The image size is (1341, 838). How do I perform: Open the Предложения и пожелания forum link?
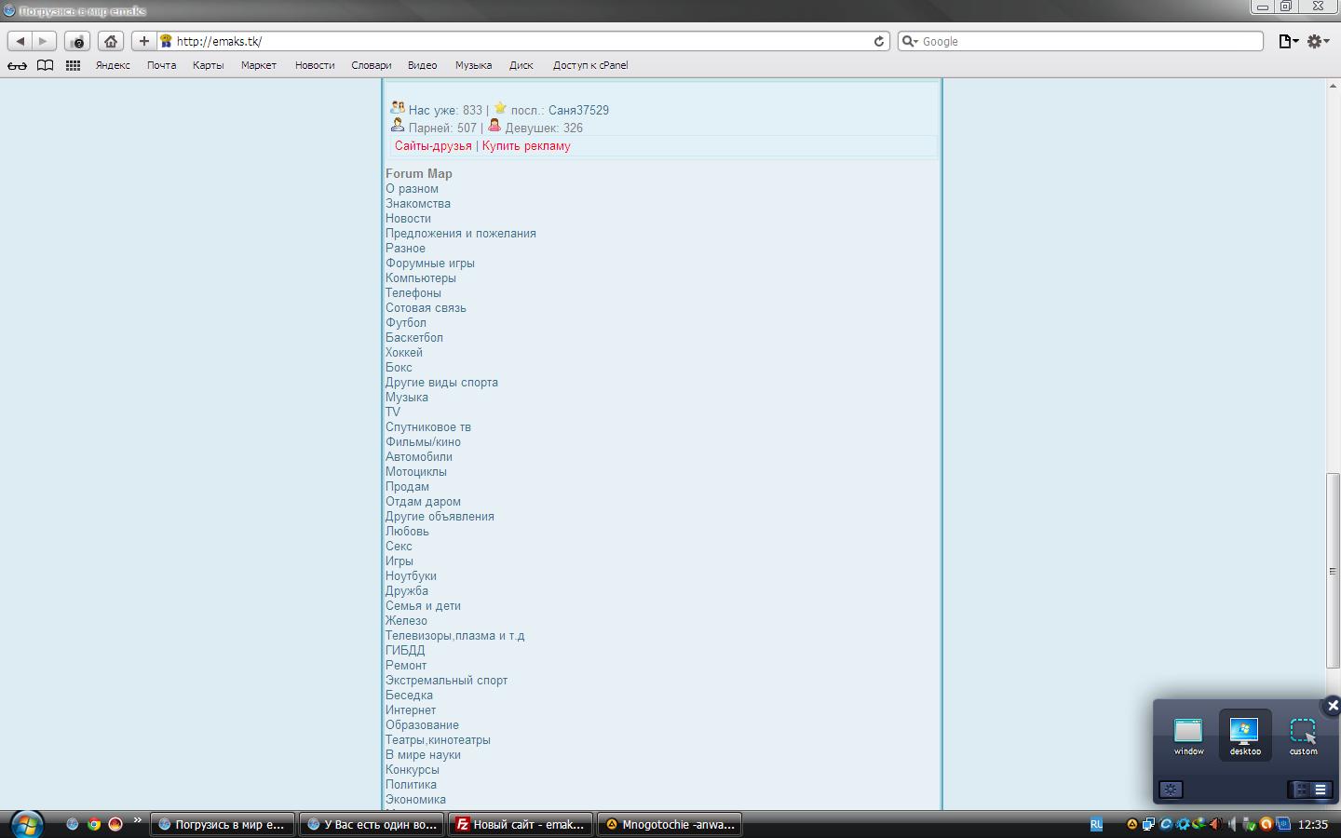click(461, 234)
